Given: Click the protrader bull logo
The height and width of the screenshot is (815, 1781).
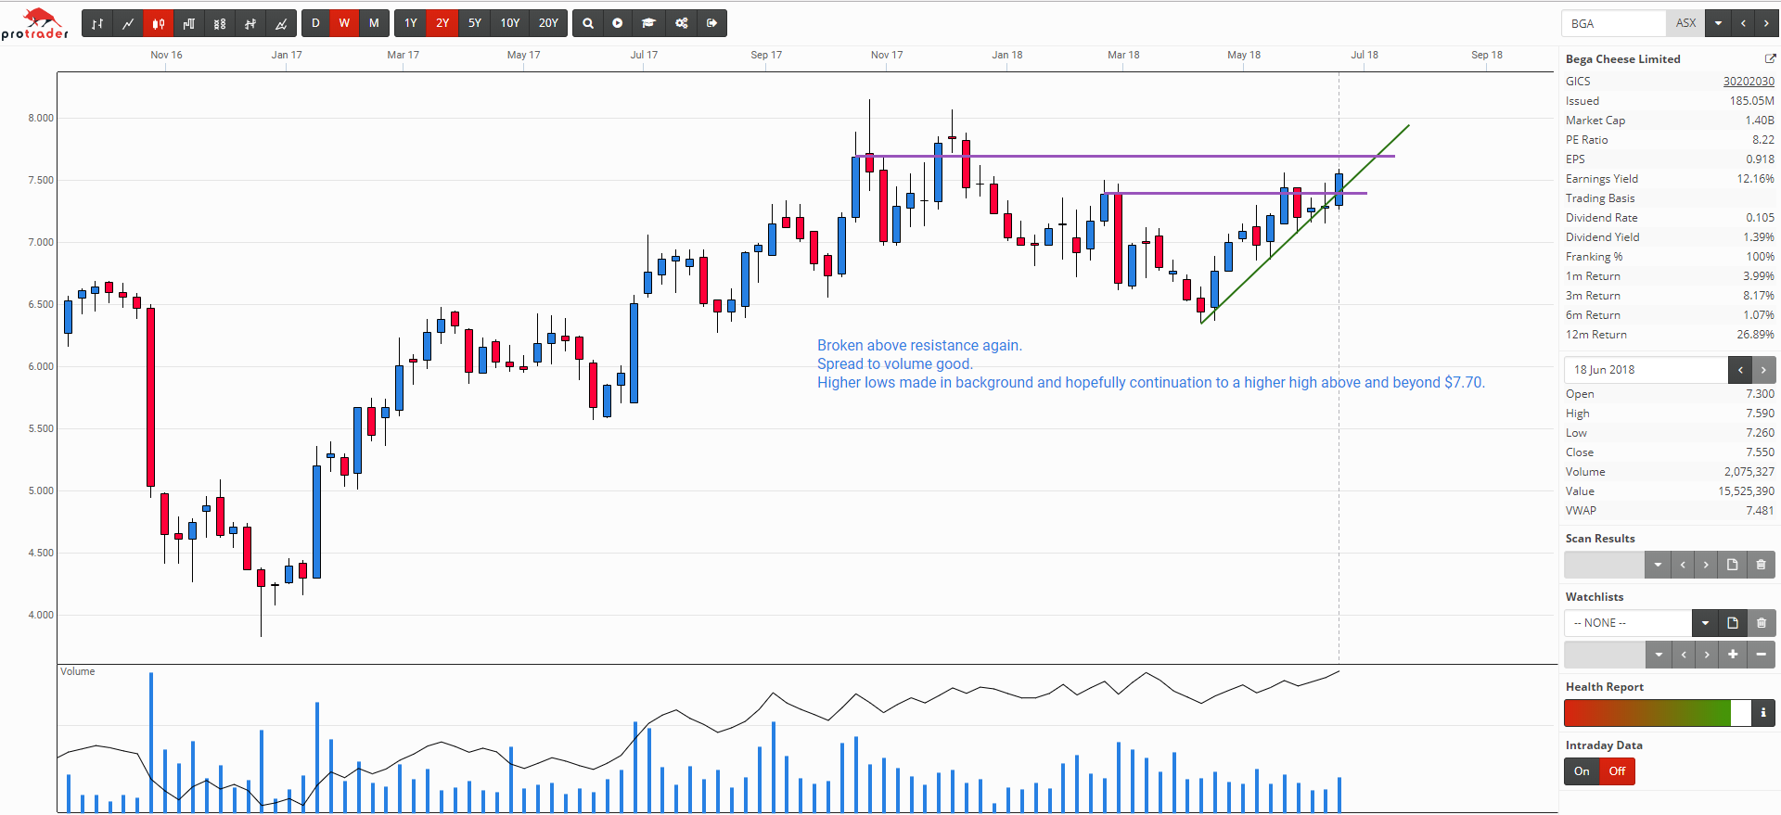Looking at the screenshot, I should 35,24.
